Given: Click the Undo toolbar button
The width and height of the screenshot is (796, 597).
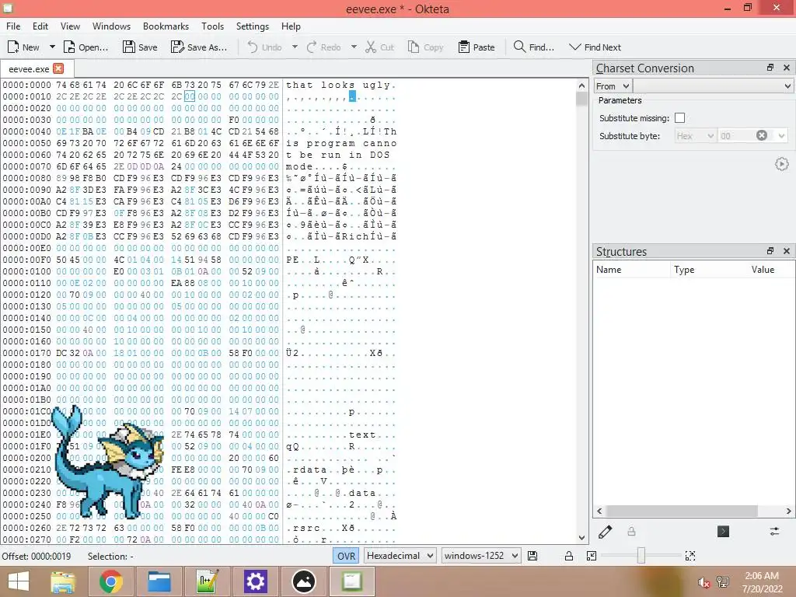Looking at the screenshot, I should (x=264, y=47).
